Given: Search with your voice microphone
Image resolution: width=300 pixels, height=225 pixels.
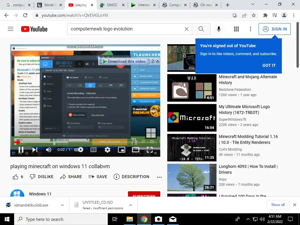Looking at the screenshot, I should (x=219, y=29).
